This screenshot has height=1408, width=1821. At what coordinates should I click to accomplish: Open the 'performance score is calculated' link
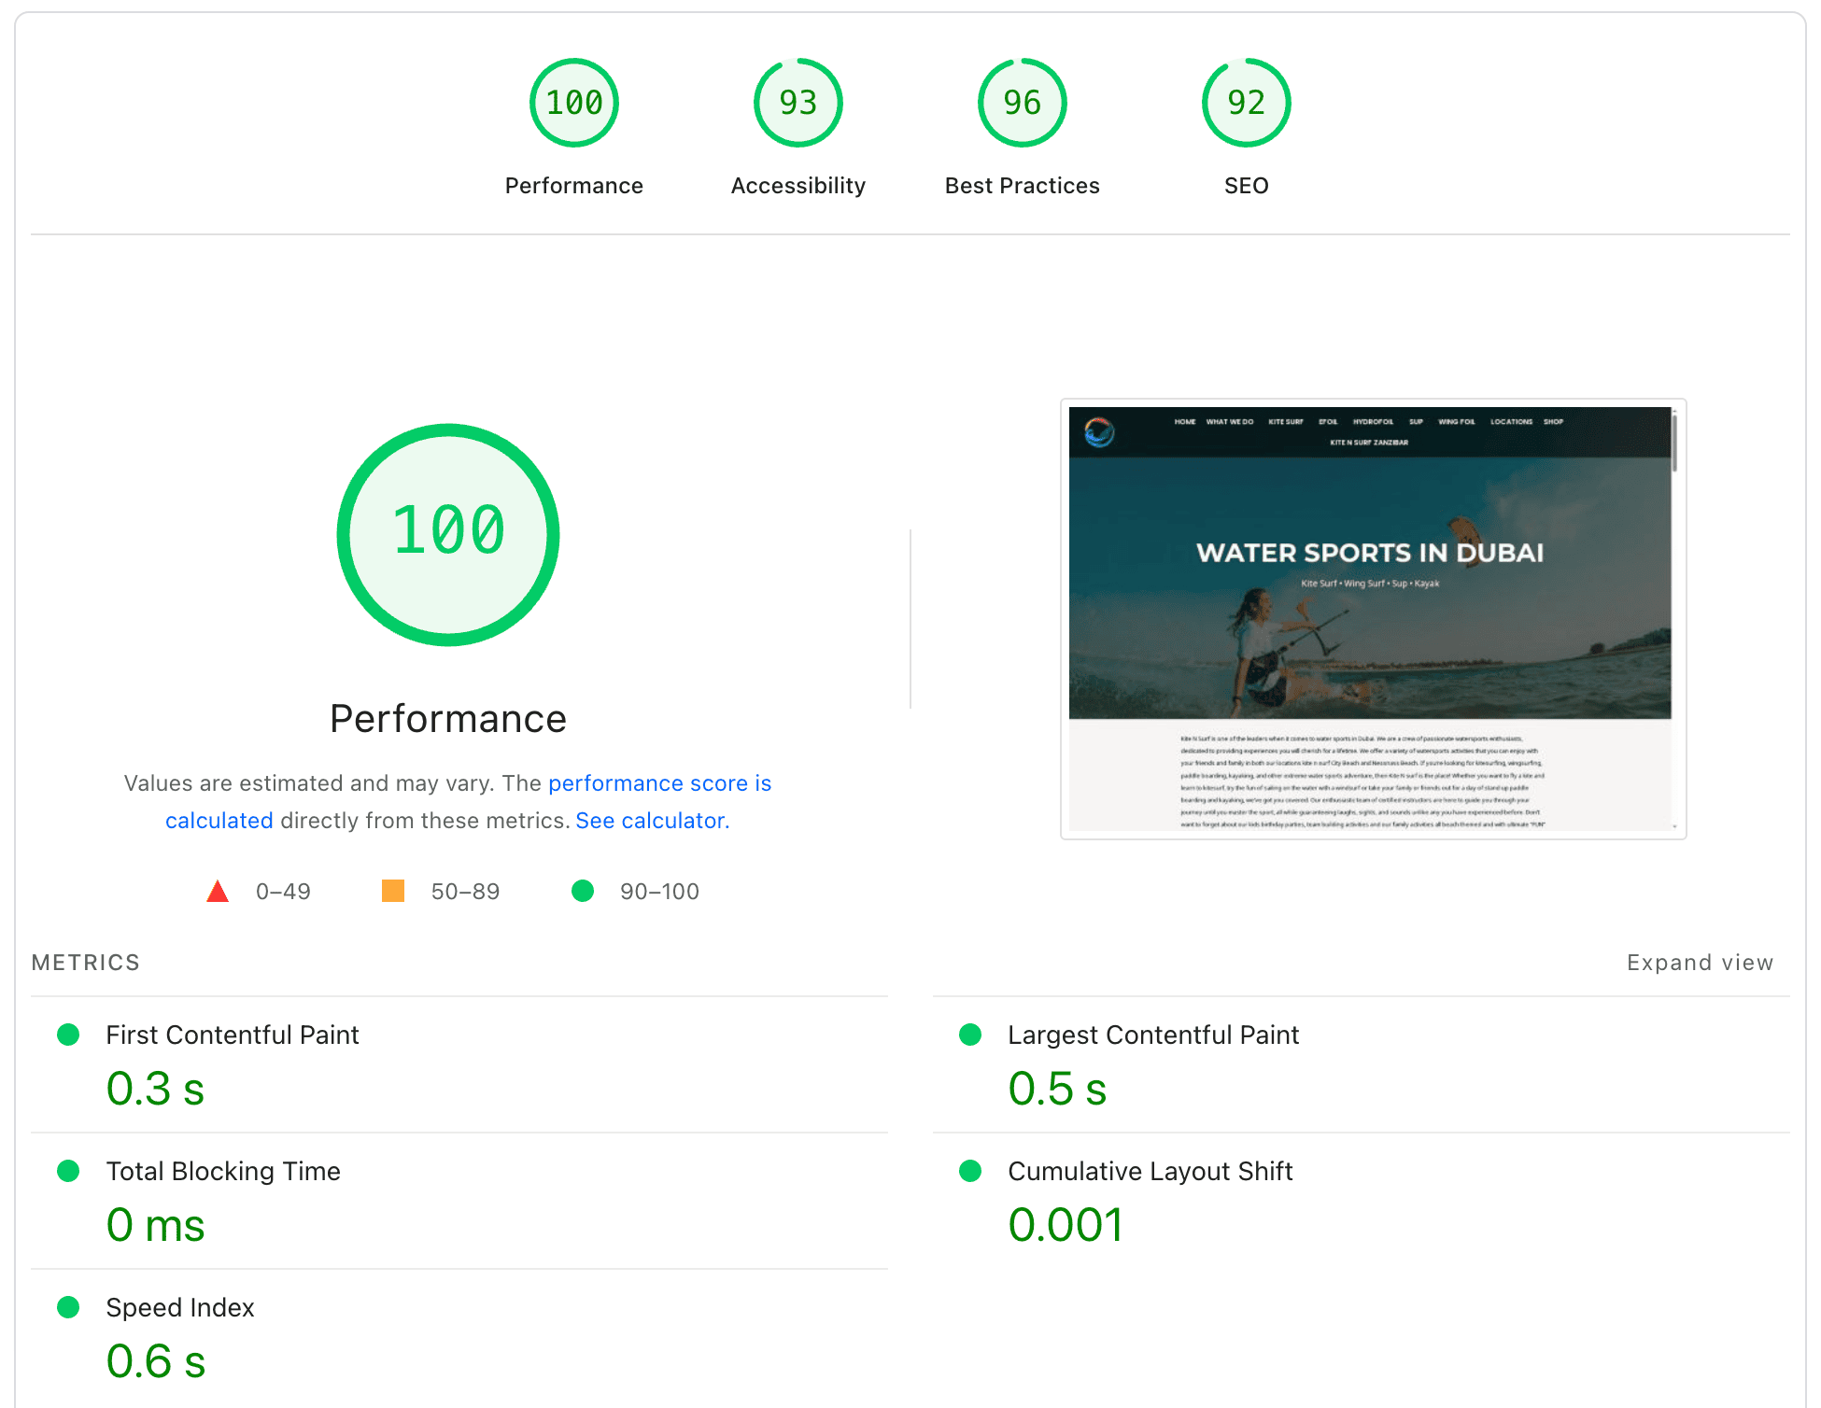[x=658, y=783]
